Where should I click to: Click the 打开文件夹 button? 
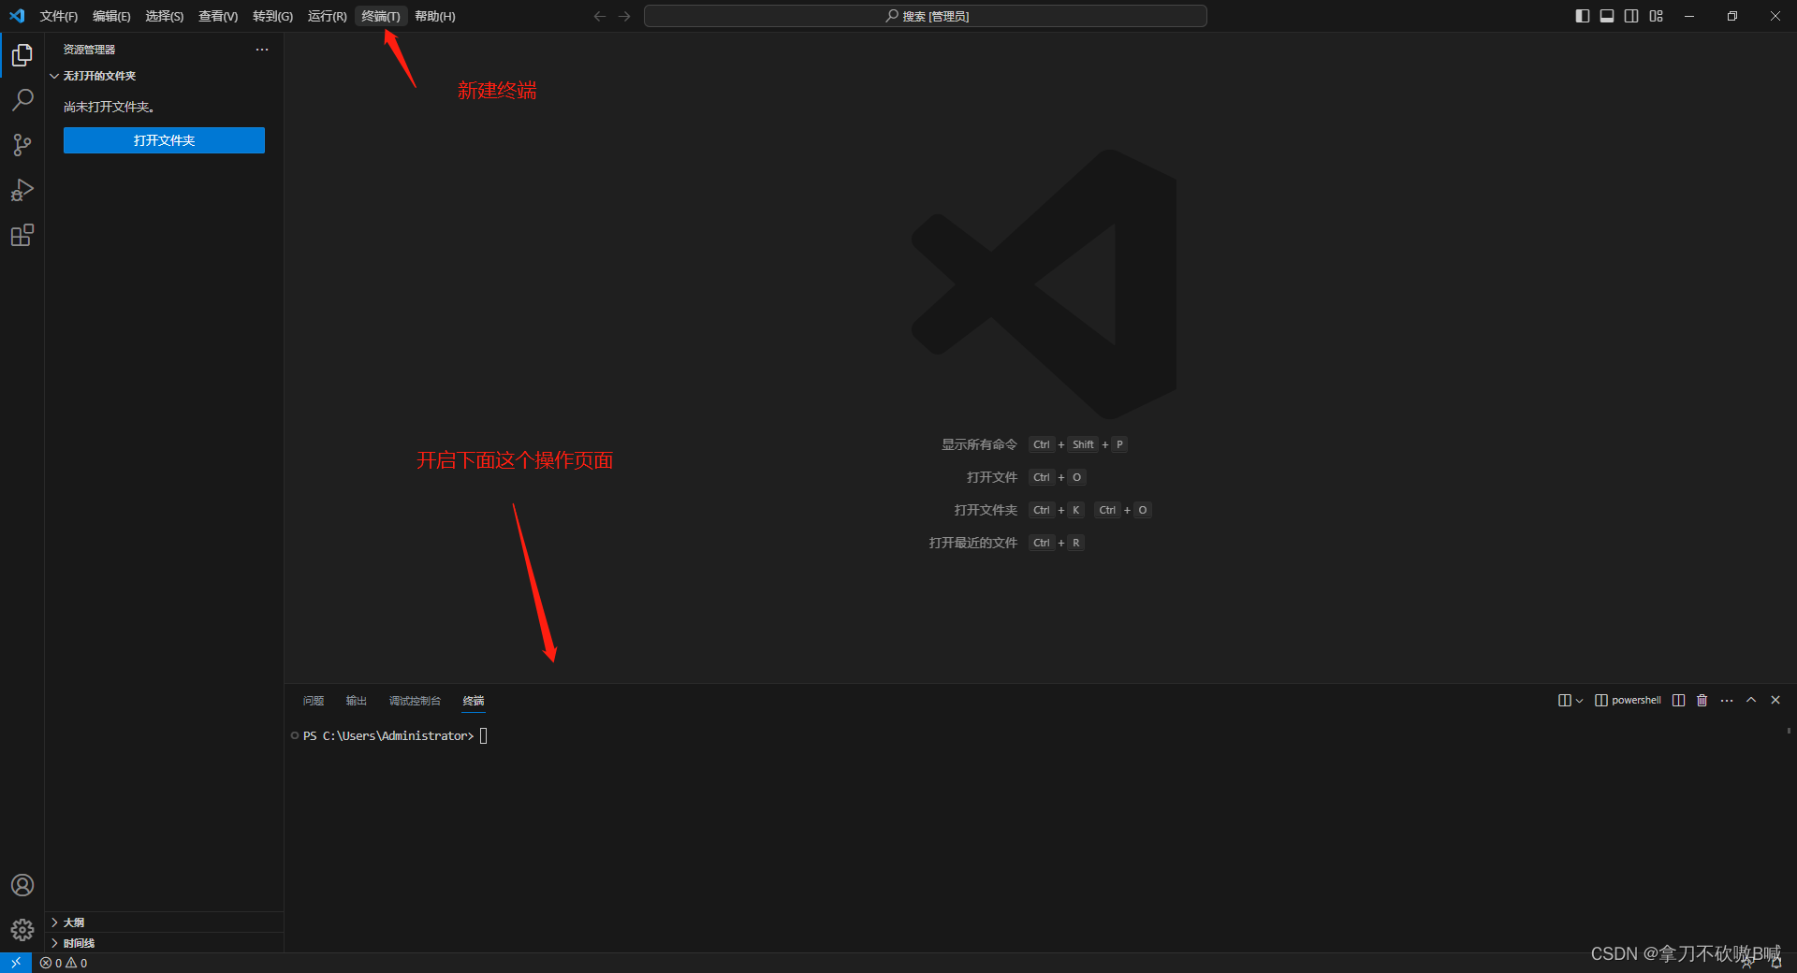[164, 140]
